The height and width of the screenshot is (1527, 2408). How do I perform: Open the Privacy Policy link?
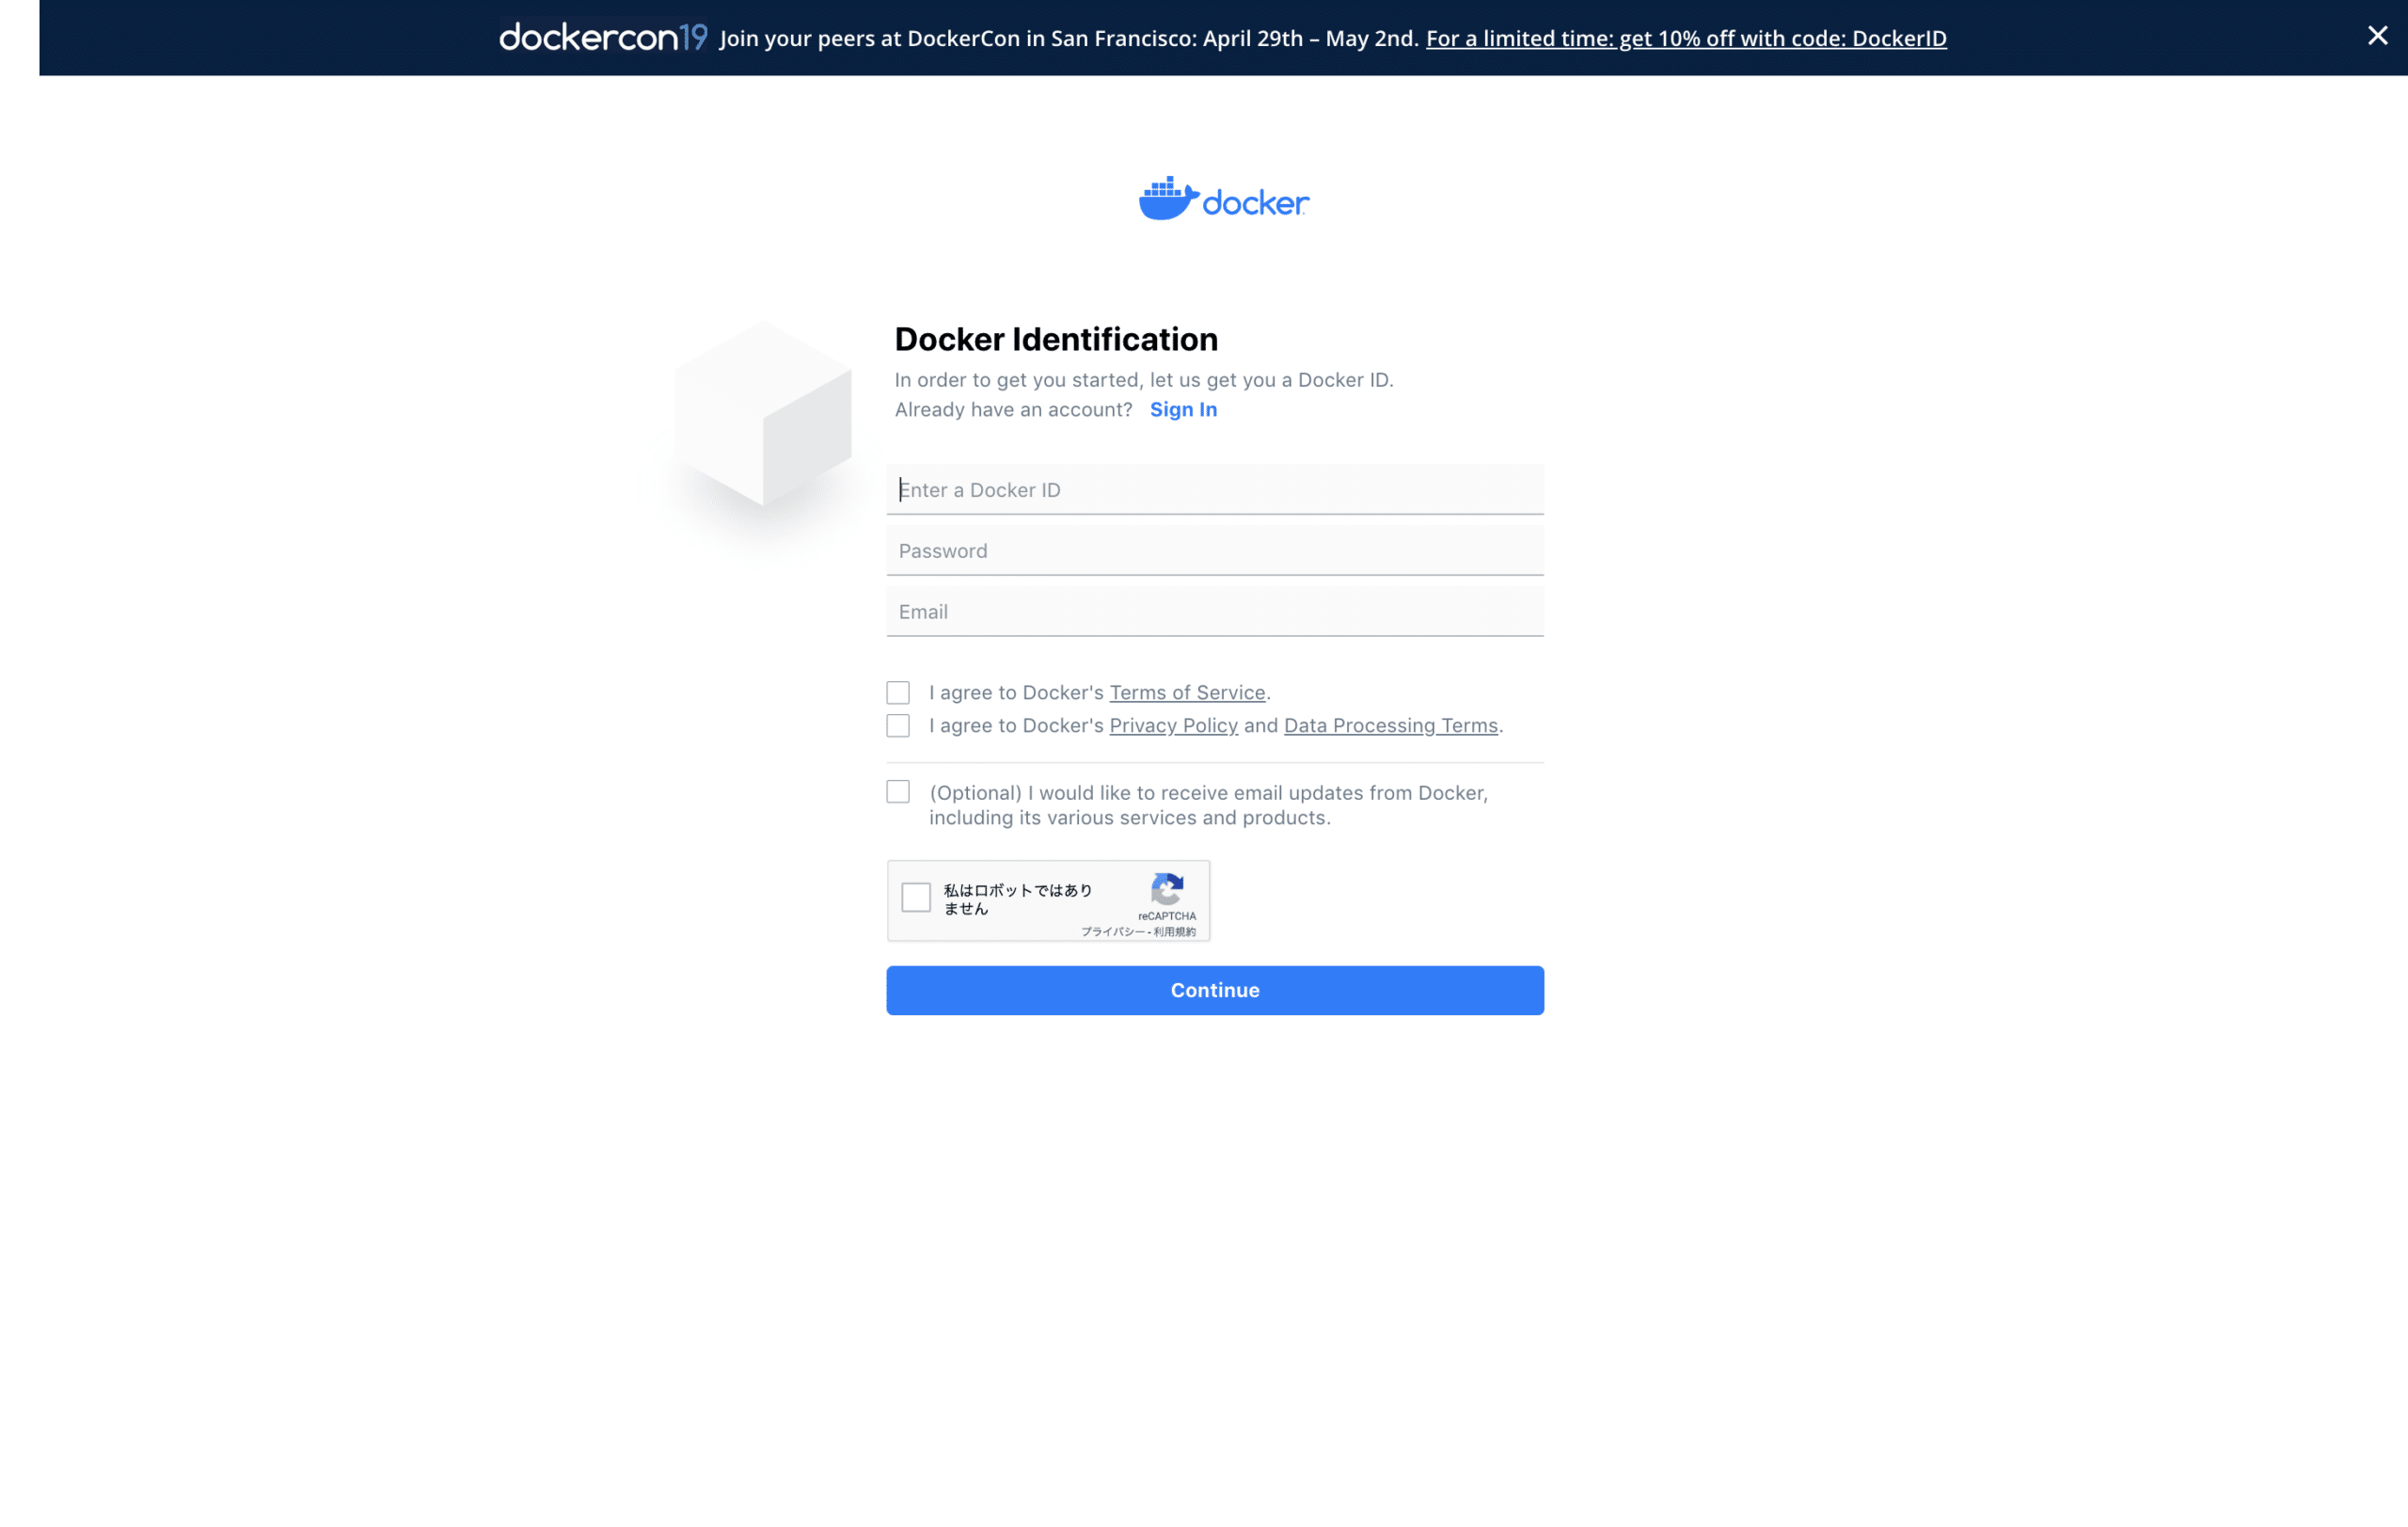coord(1173,725)
